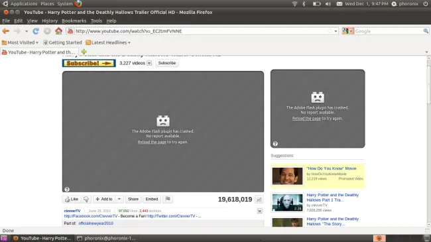Open a new tab with green plus

84,52
